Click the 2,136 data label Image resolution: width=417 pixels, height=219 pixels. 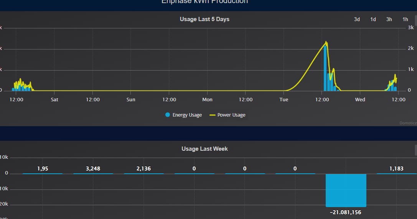tap(143, 168)
